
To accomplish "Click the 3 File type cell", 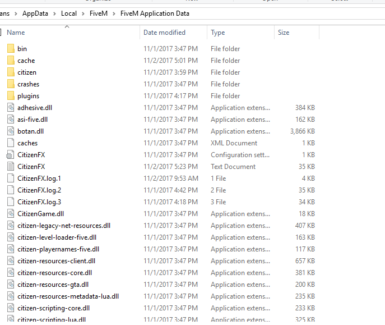I will pos(219,202).
